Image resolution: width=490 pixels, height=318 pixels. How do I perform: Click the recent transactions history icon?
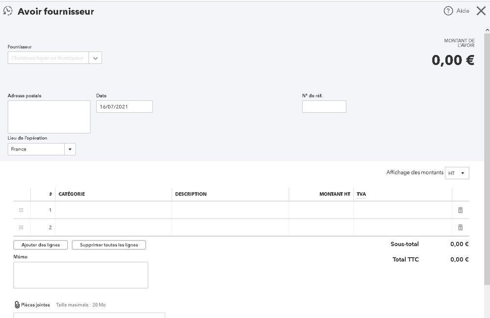[8, 11]
